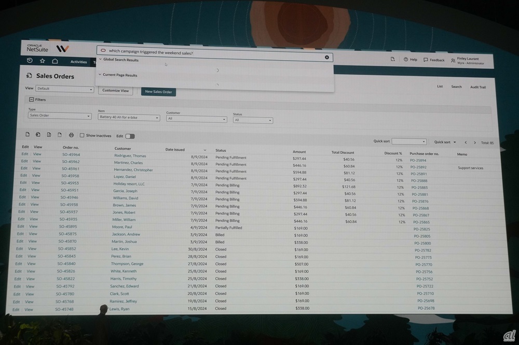Open the Status filter dropdown
Image resolution: width=519 pixels, height=345 pixels.
(x=253, y=120)
